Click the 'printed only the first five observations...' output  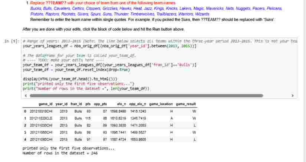(x=69, y=148)
